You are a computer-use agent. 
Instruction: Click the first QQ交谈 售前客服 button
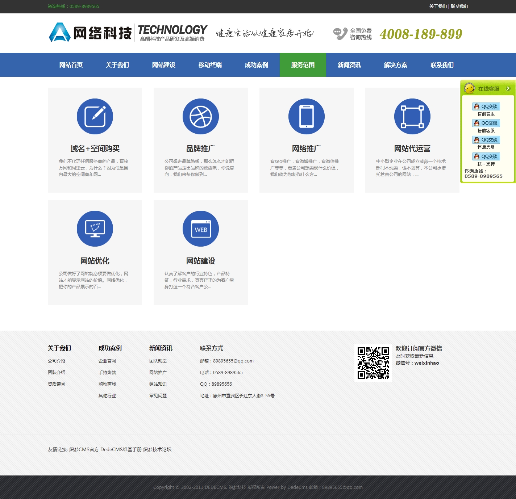pos(486,106)
